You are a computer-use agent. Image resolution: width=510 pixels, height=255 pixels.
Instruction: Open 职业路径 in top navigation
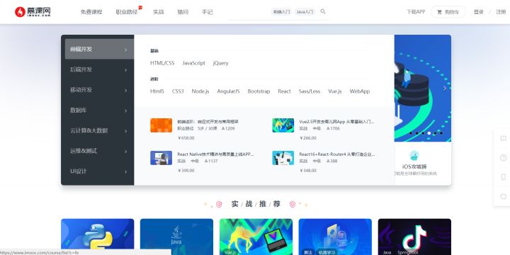pyautogui.click(x=127, y=12)
